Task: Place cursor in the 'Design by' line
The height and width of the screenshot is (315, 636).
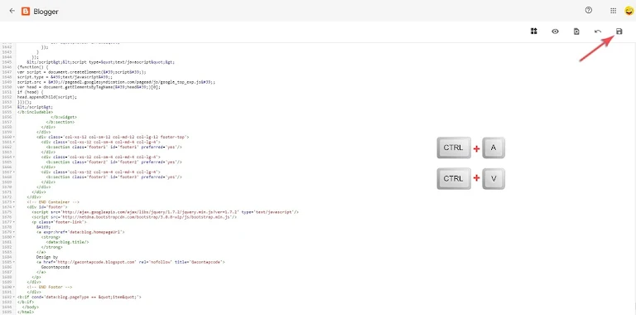Action: [x=46, y=257]
